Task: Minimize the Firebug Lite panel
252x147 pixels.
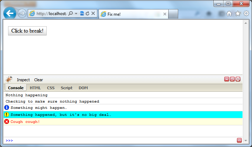Action: point(227,79)
